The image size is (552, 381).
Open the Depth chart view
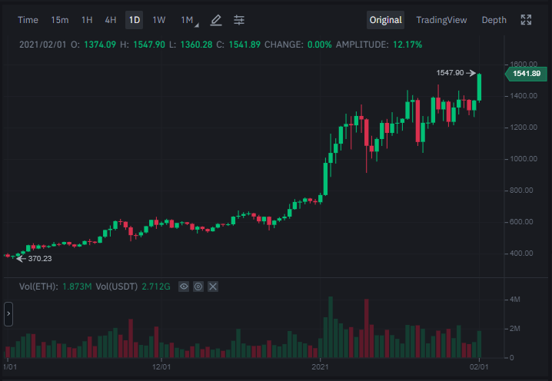coord(494,20)
